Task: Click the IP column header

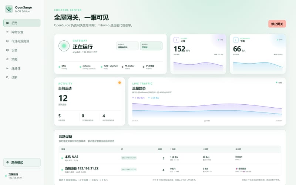Action: pos(122,149)
